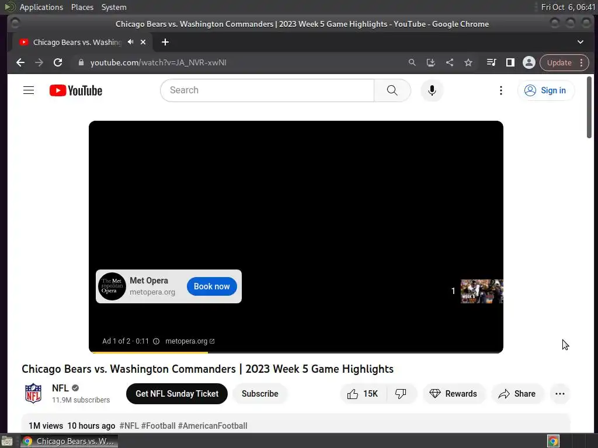Click the YouTube logo
The image size is (598, 448).
[76, 90]
